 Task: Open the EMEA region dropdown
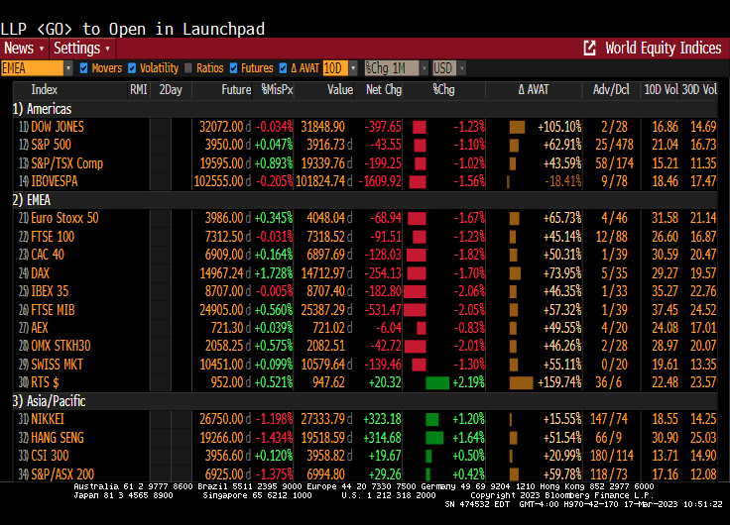point(67,68)
